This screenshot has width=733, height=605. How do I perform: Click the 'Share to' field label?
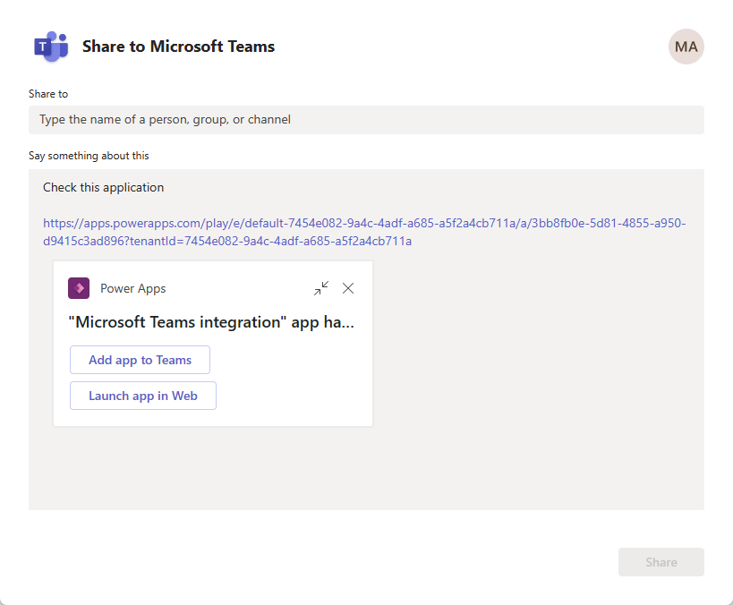tap(48, 94)
